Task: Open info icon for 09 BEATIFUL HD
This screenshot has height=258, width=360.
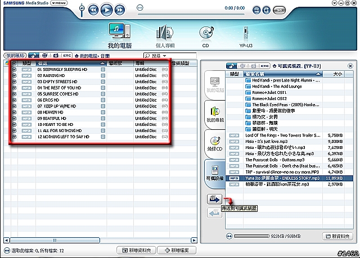Action: (x=103, y=119)
